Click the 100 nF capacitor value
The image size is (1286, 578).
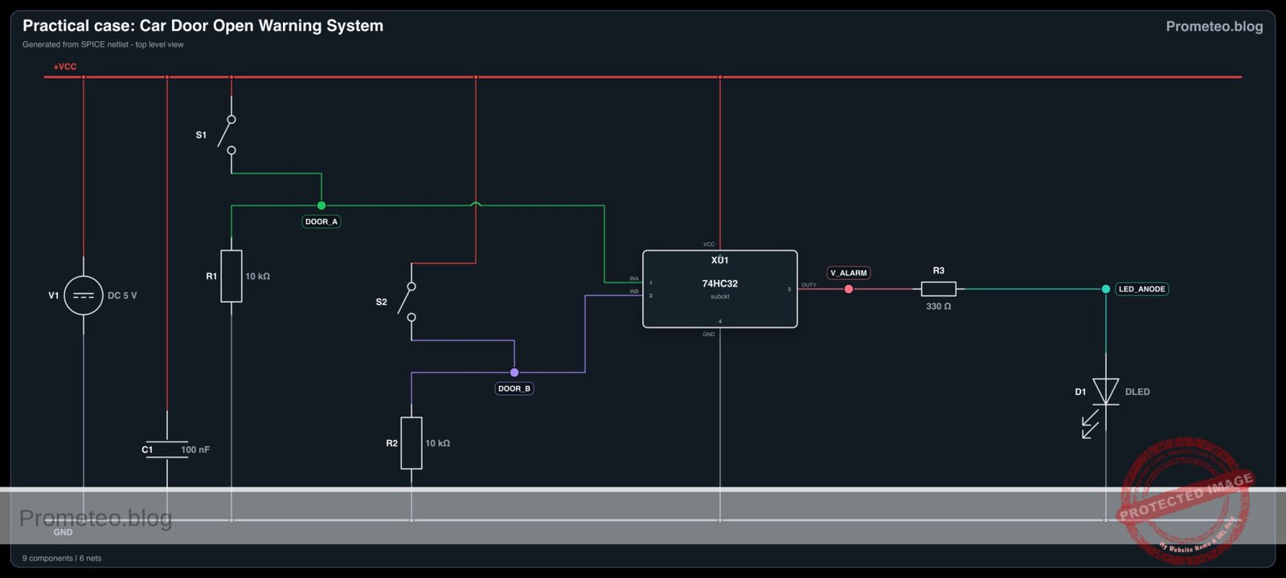coord(195,450)
